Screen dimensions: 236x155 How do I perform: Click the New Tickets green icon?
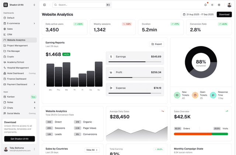tap(177, 95)
